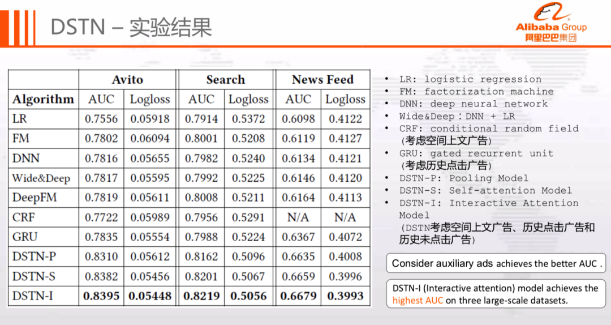Image resolution: width=611 pixels, height=325 pixels.
Task: Click the cell value 0.8008
Action: click(201, 198)
